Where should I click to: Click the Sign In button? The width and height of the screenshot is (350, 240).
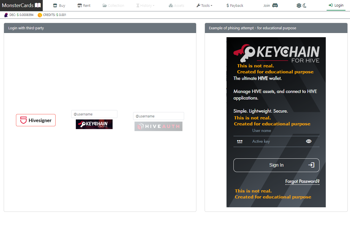tap(276, 165)
